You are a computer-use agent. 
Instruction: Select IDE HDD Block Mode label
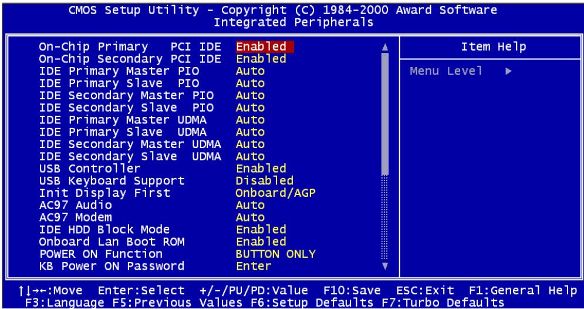104,229
